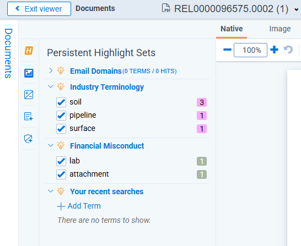Viewport: 301px width, 246px height.
Task: Uncheck the soil term checkbox
Action: click(x=61, y=102)
